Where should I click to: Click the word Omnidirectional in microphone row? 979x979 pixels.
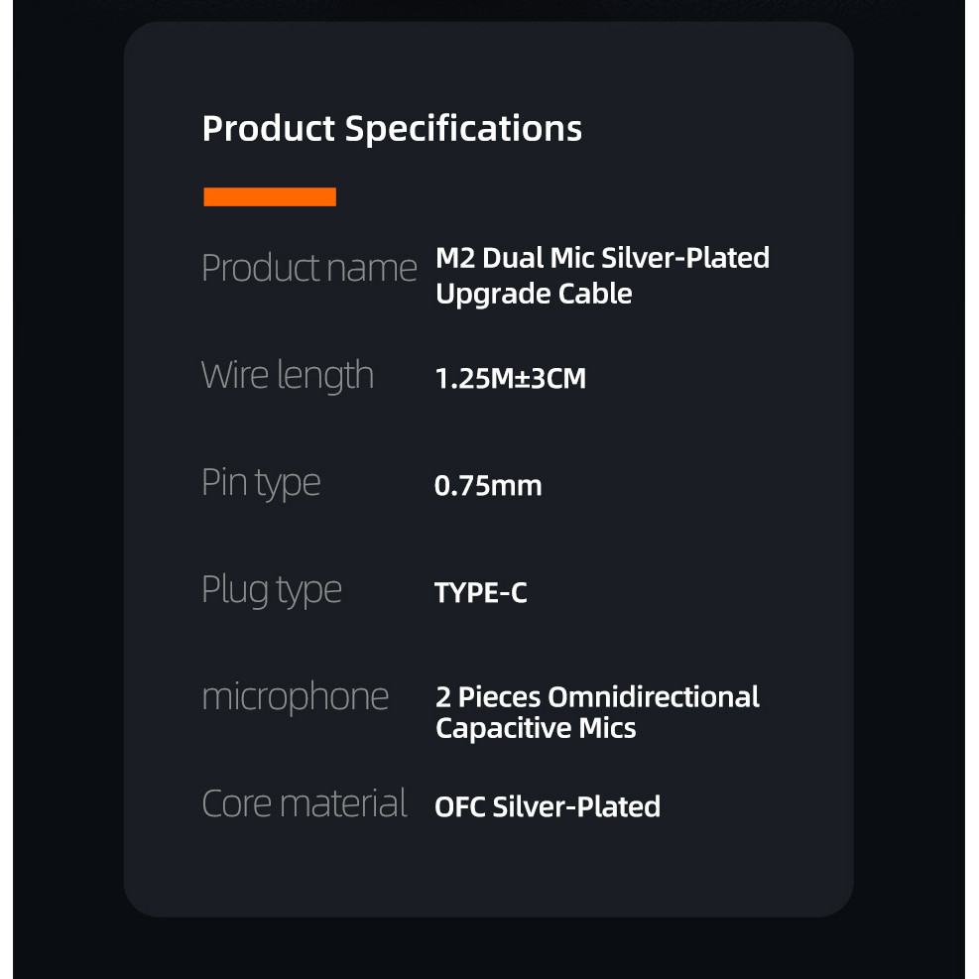[x=654, y=696]
